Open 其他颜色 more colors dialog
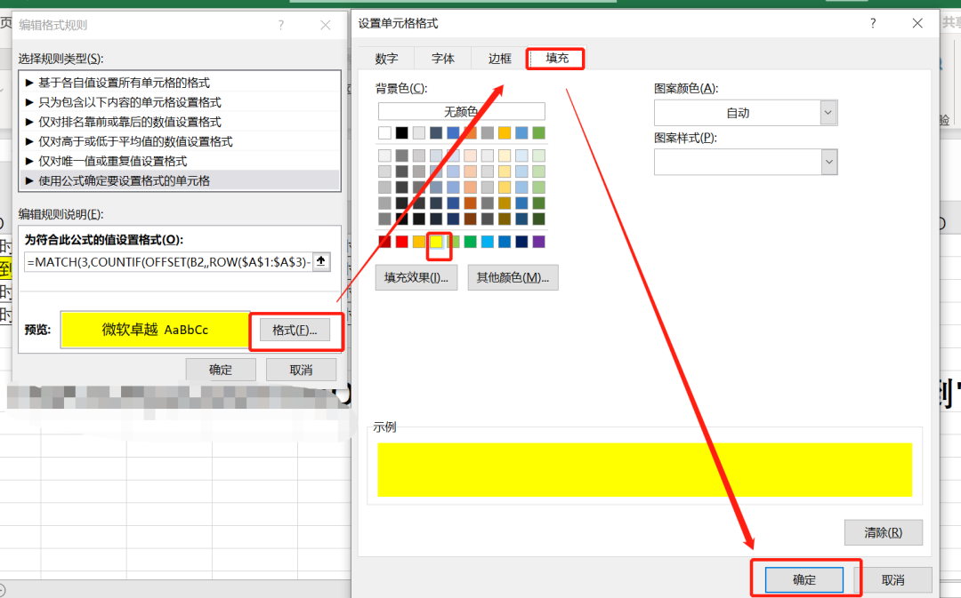Image resolution: width=961 pixels, height=598 pixels. tap(513, 278)
